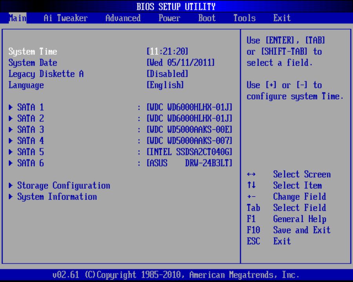
Task: Switch to the Ai Tweaker tab
Action: (65, 18)
